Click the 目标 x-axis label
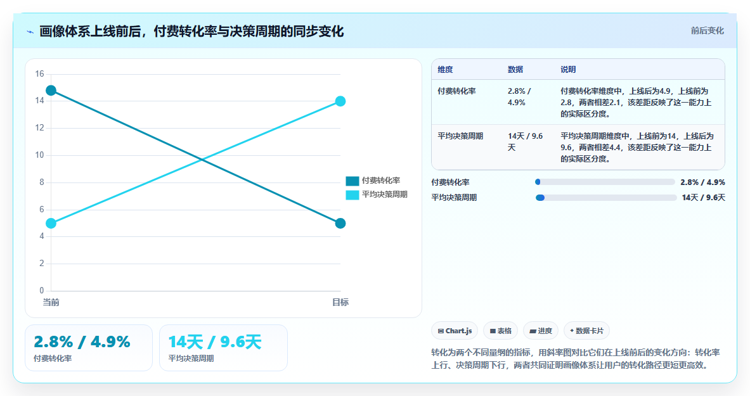The image size is (750, 396). pos(340,302)
